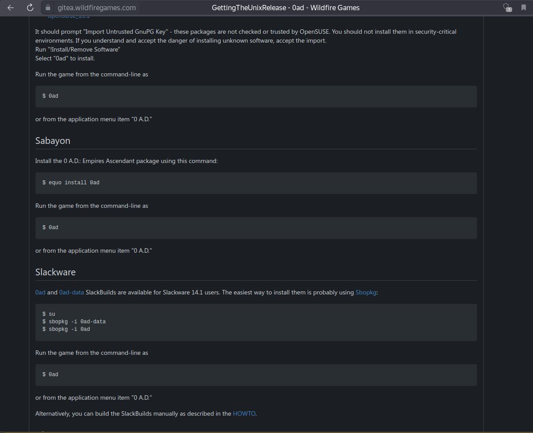Click the Sabayon section heading
The height and width of the screenshot is (433, 533).
tap(53, 140)
